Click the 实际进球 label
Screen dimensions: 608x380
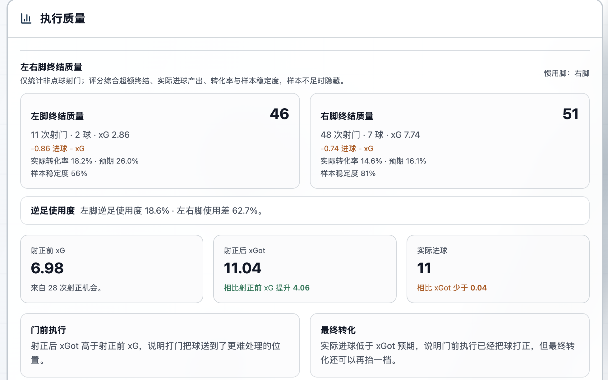click(432, 251)
